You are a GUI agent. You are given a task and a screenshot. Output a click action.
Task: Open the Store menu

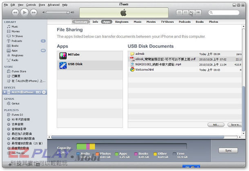42,5
